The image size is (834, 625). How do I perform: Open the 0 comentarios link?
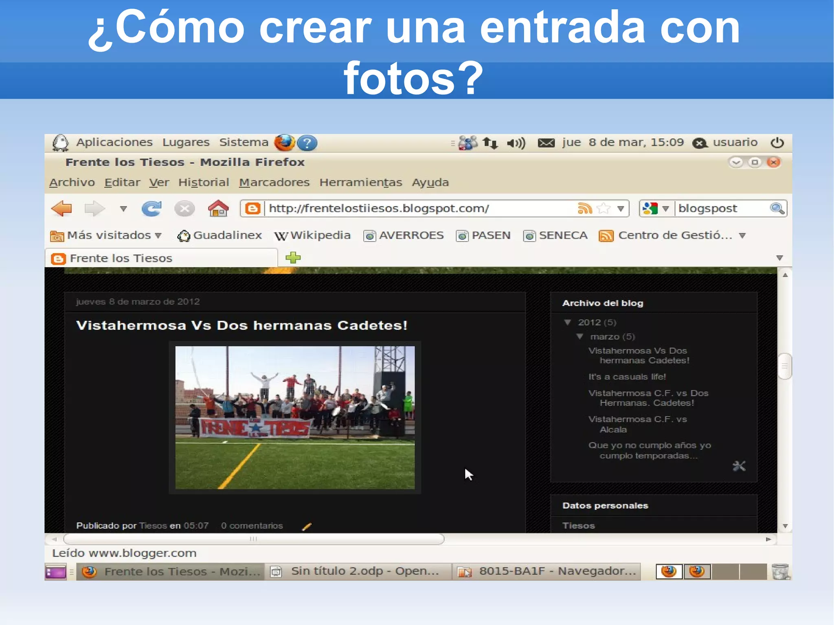pos(252,526)
